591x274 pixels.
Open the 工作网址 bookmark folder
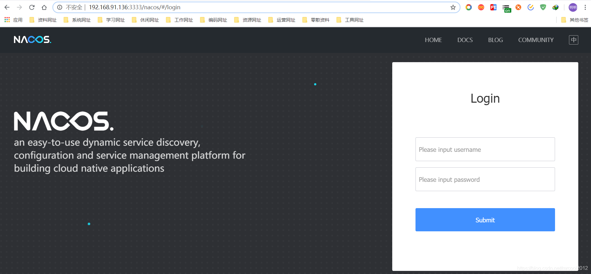(x=179, y=20)
